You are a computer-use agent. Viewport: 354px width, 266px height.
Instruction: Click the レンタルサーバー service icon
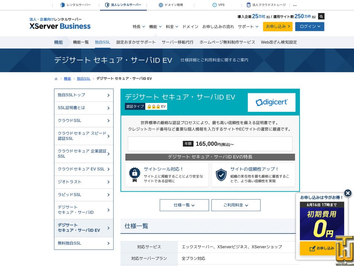click(x=63, y=5)
